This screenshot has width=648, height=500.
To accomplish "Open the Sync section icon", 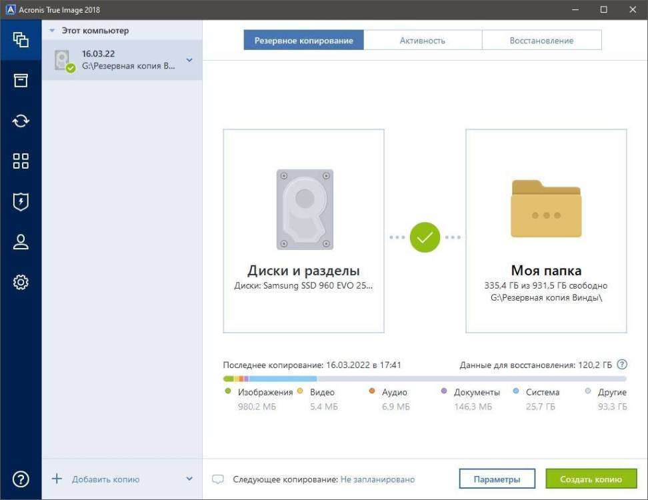I will (x=21, y=121).
